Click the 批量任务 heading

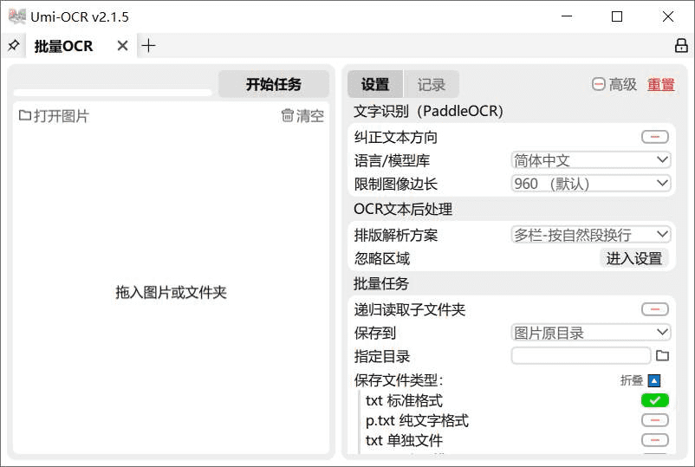click(x=381, y=283)
